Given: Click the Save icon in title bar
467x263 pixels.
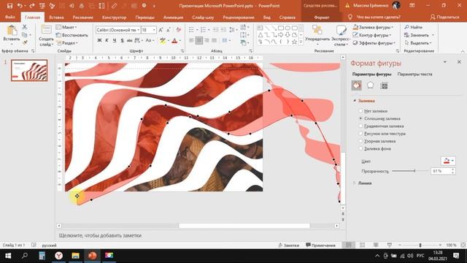Looking at the screenshot, I should [x=9, y=6].
